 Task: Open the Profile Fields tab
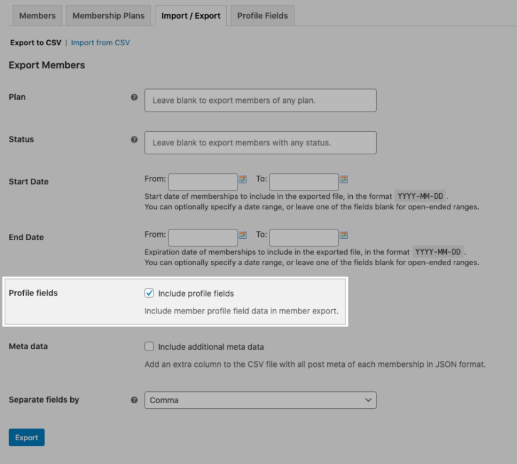click(x=262, y=15)
